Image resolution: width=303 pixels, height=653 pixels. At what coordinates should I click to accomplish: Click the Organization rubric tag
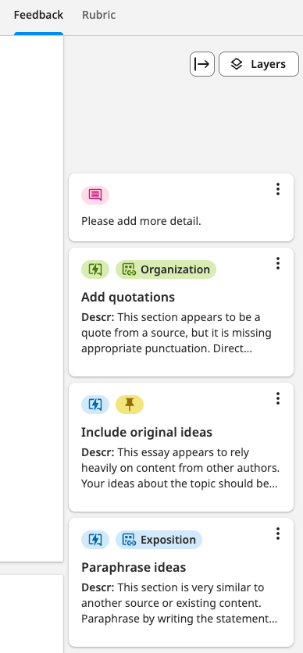(x=166, y=269)
